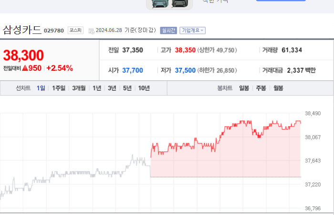Click current price 38,300
The width and height of the screenshot is (334, 215).
(x=23, y=55)
